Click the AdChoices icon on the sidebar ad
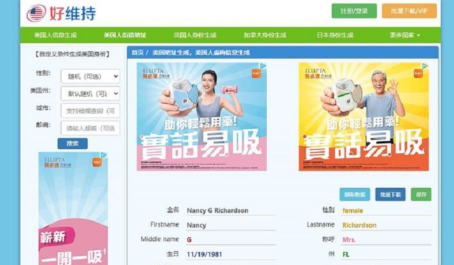Image resolution: width=454 pixels, height=265 pixels. tap(104, 155)
